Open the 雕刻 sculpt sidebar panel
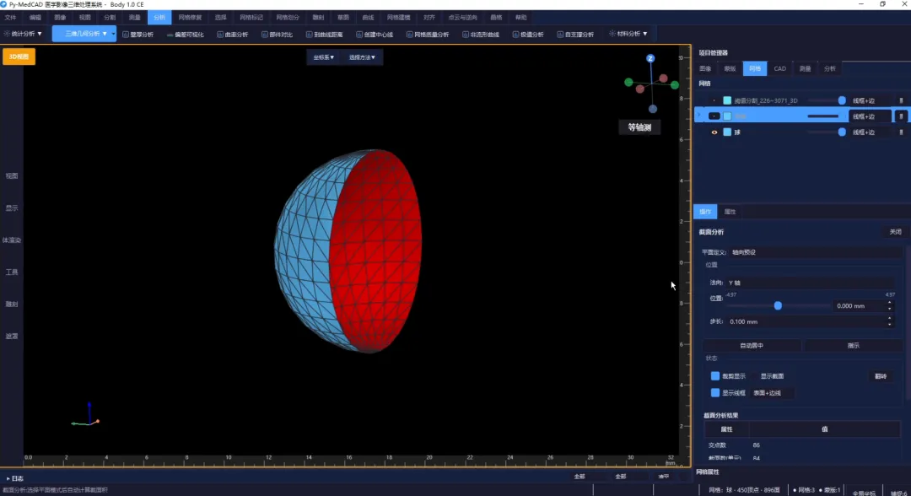 point(12,304)
